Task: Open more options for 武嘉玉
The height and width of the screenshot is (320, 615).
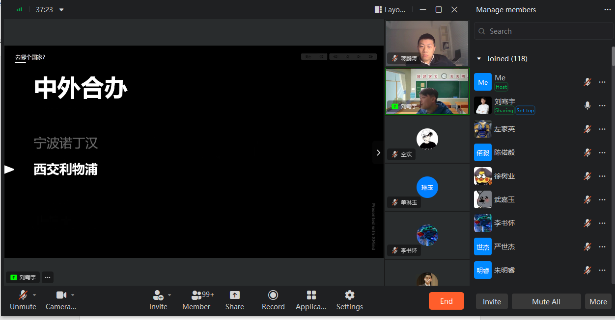Action: (x=602, y=199)
